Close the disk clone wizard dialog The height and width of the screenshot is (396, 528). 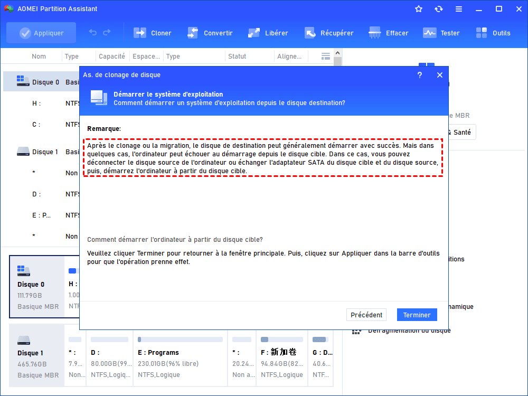click(440, 75)
